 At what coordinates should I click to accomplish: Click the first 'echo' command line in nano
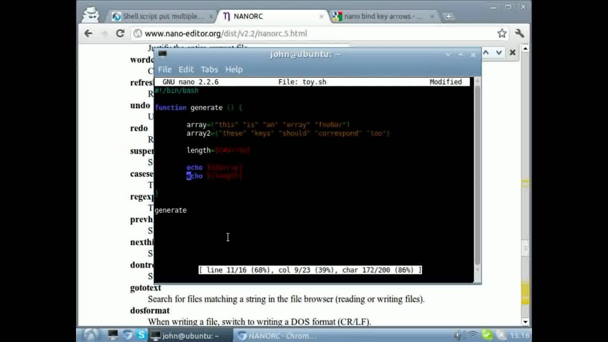(x=214, y=167)
